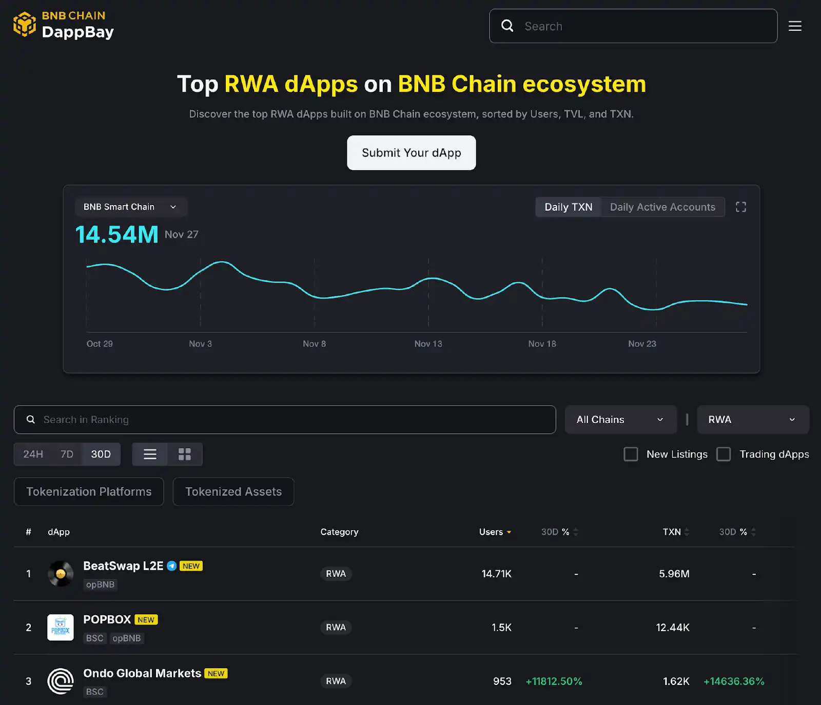Viewport: 821px width, 705px height.
Task: Switch to the Tokenized Assets tab
Action: pos(233,491)
